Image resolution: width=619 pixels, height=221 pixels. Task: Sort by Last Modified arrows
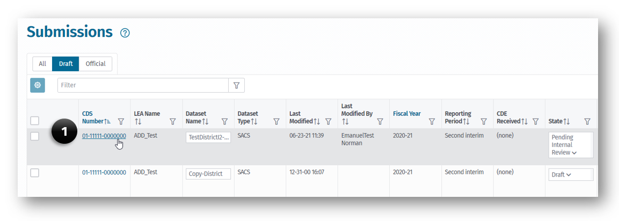pyautogui.click(x=317, y=122)
